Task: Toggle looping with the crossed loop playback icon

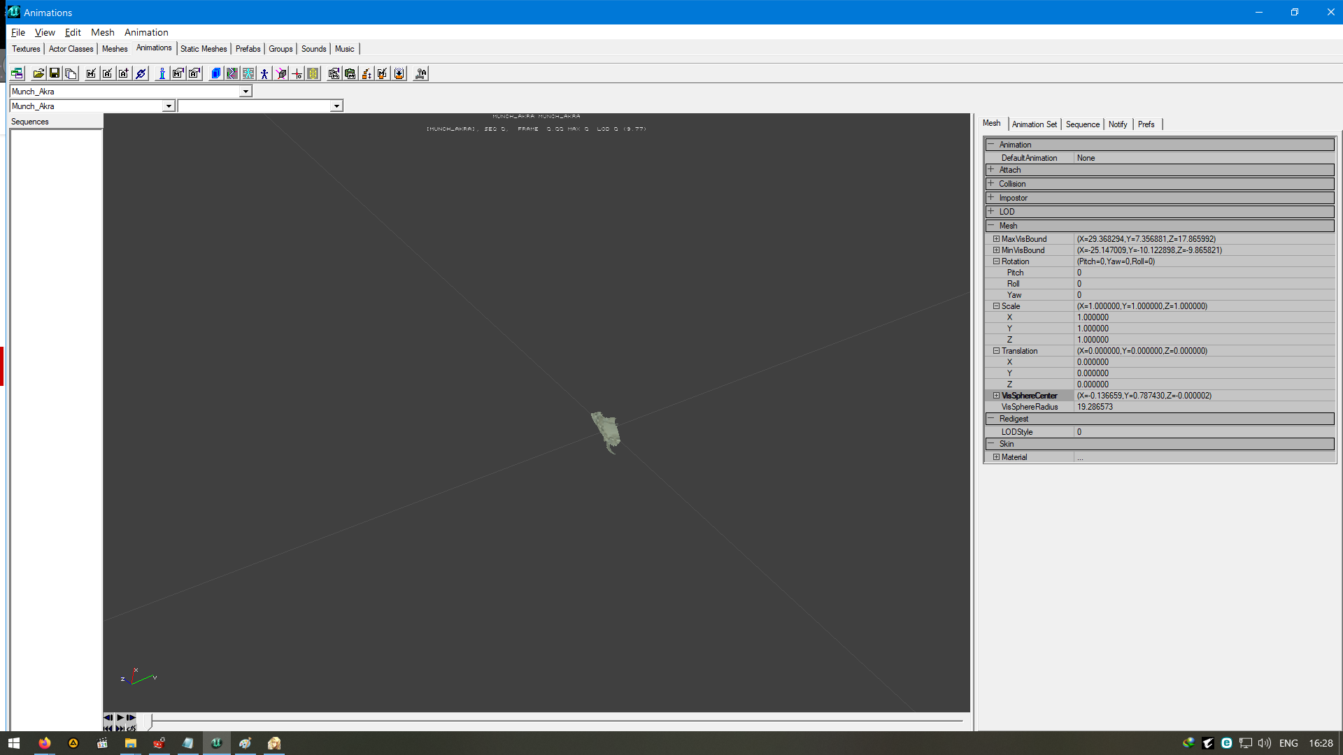Action: tap(131, 728)
